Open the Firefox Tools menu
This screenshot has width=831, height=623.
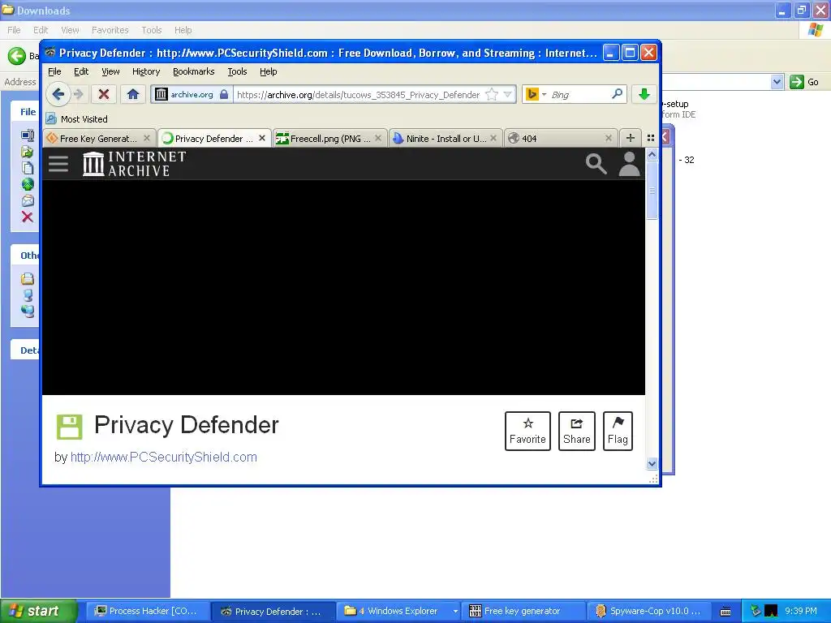237,71
